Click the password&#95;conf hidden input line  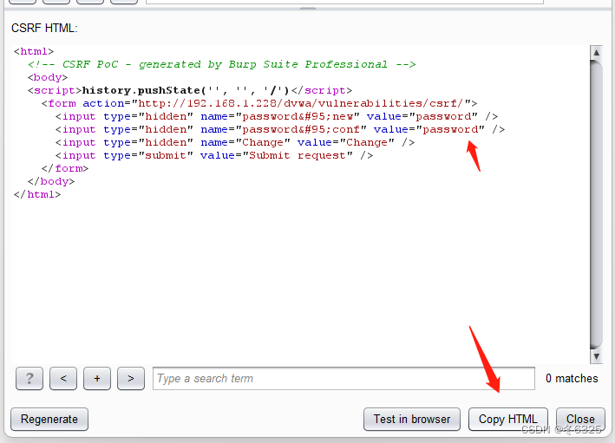point(280,129)
